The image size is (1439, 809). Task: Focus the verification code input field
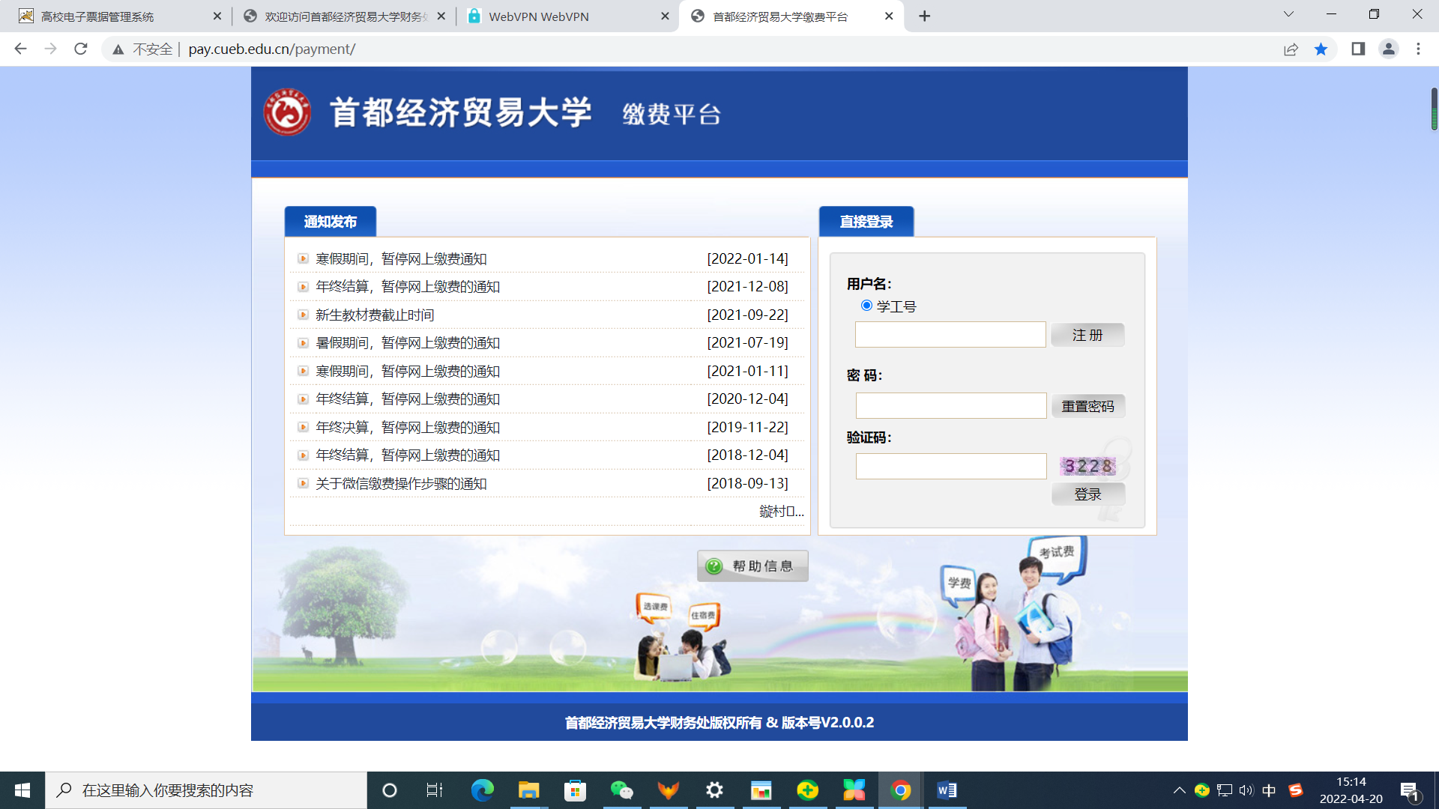coord(951,467)
